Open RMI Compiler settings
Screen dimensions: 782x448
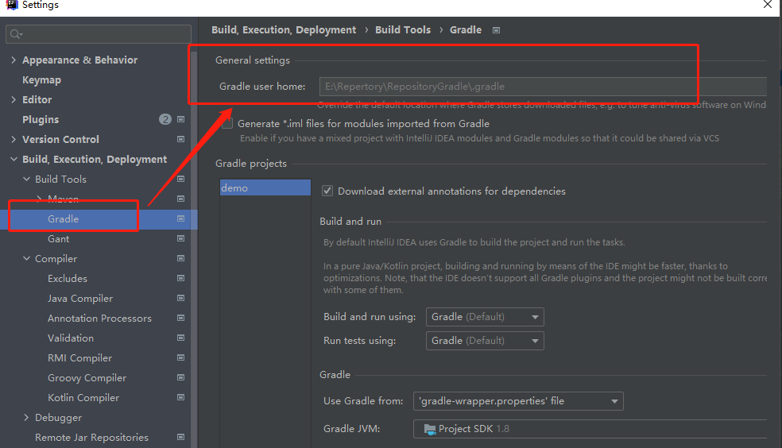(79, 358)
